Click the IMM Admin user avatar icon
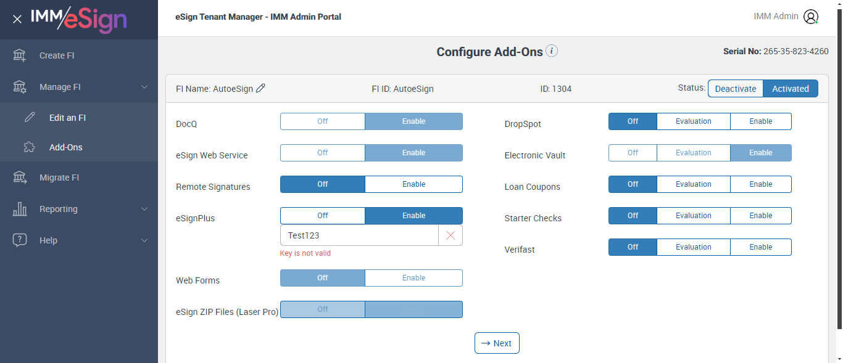The width and height of the screenshot is (843, 363). (811, 17)
